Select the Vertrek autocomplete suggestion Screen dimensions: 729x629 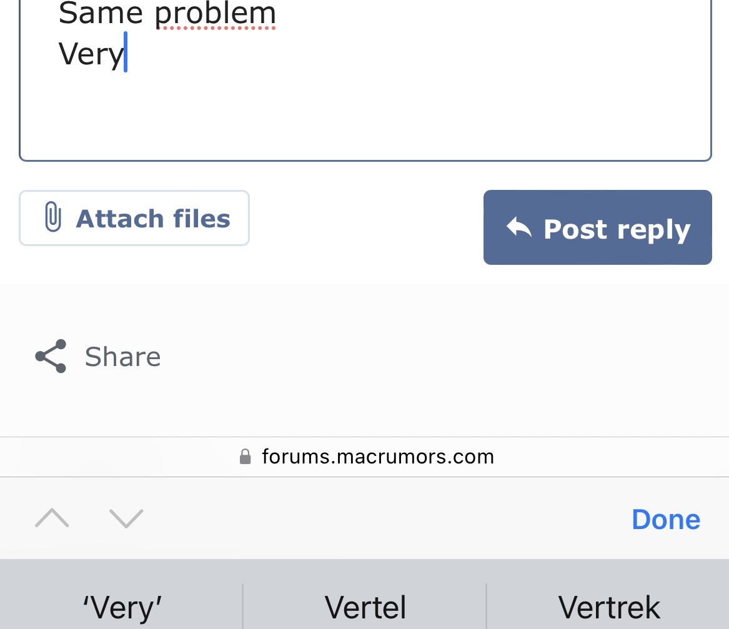[x=608, y=607]
